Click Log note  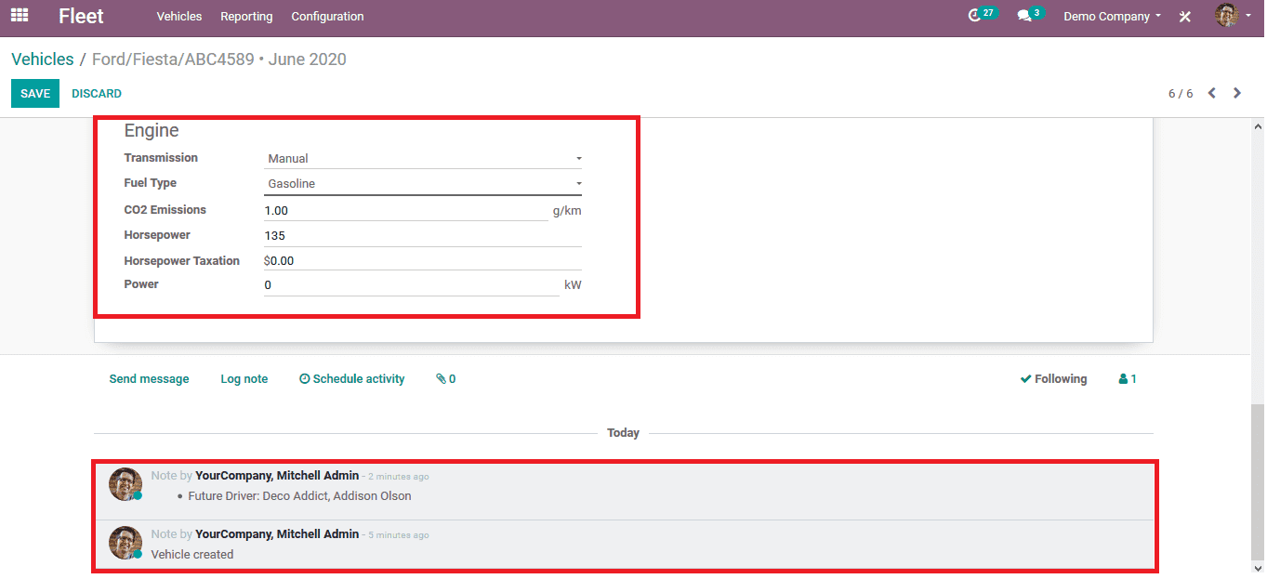click(244, 379)
